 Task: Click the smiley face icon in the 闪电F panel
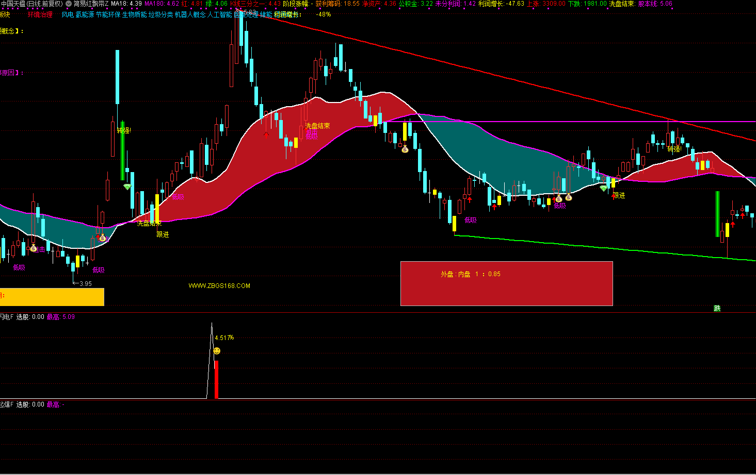(217, 351)
